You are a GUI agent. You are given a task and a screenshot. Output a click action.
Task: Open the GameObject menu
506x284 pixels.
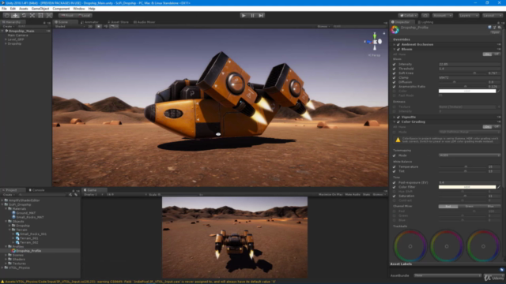point(40,9)
